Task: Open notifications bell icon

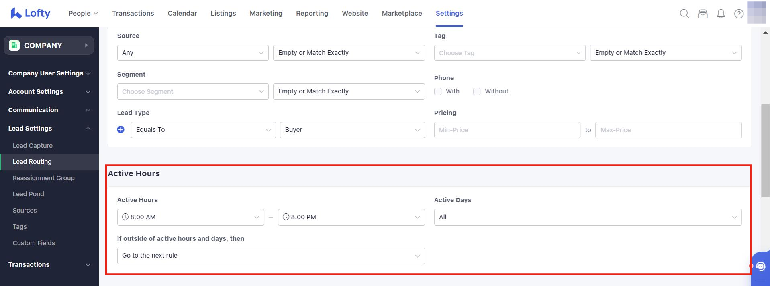Action: [x=721, y=14]
